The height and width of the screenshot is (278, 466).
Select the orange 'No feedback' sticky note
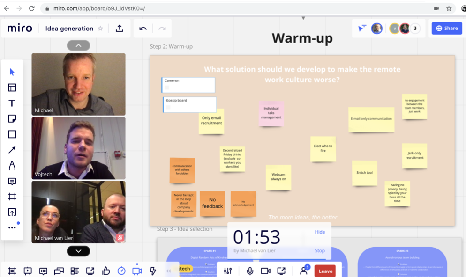[x=212, y=204]
